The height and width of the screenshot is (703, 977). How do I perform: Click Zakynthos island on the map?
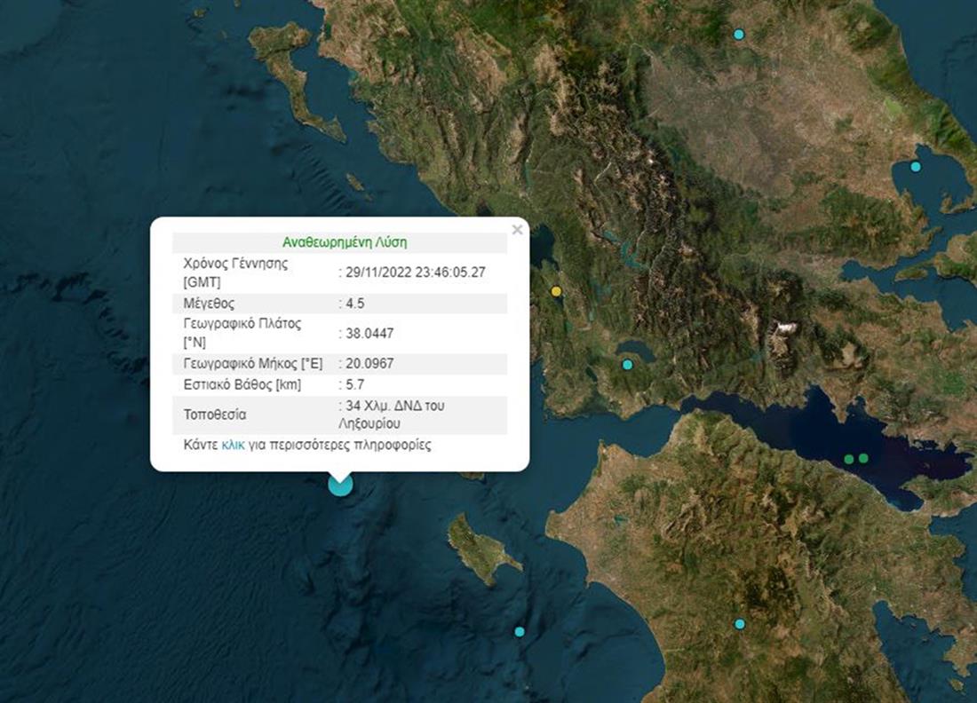point(480,550)
